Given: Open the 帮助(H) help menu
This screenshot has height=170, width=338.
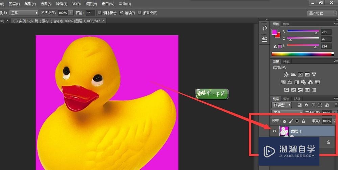Looking at the screenshot, I should point(125,4).
